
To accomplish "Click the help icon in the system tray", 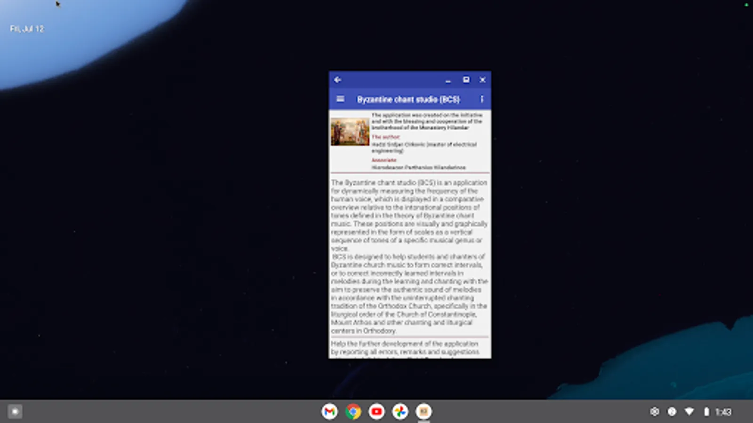I will (x=672, y=411).
